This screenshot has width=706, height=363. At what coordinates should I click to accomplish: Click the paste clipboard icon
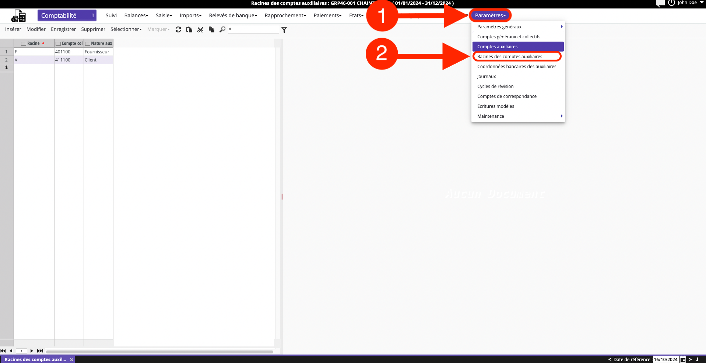pos(189,29)
